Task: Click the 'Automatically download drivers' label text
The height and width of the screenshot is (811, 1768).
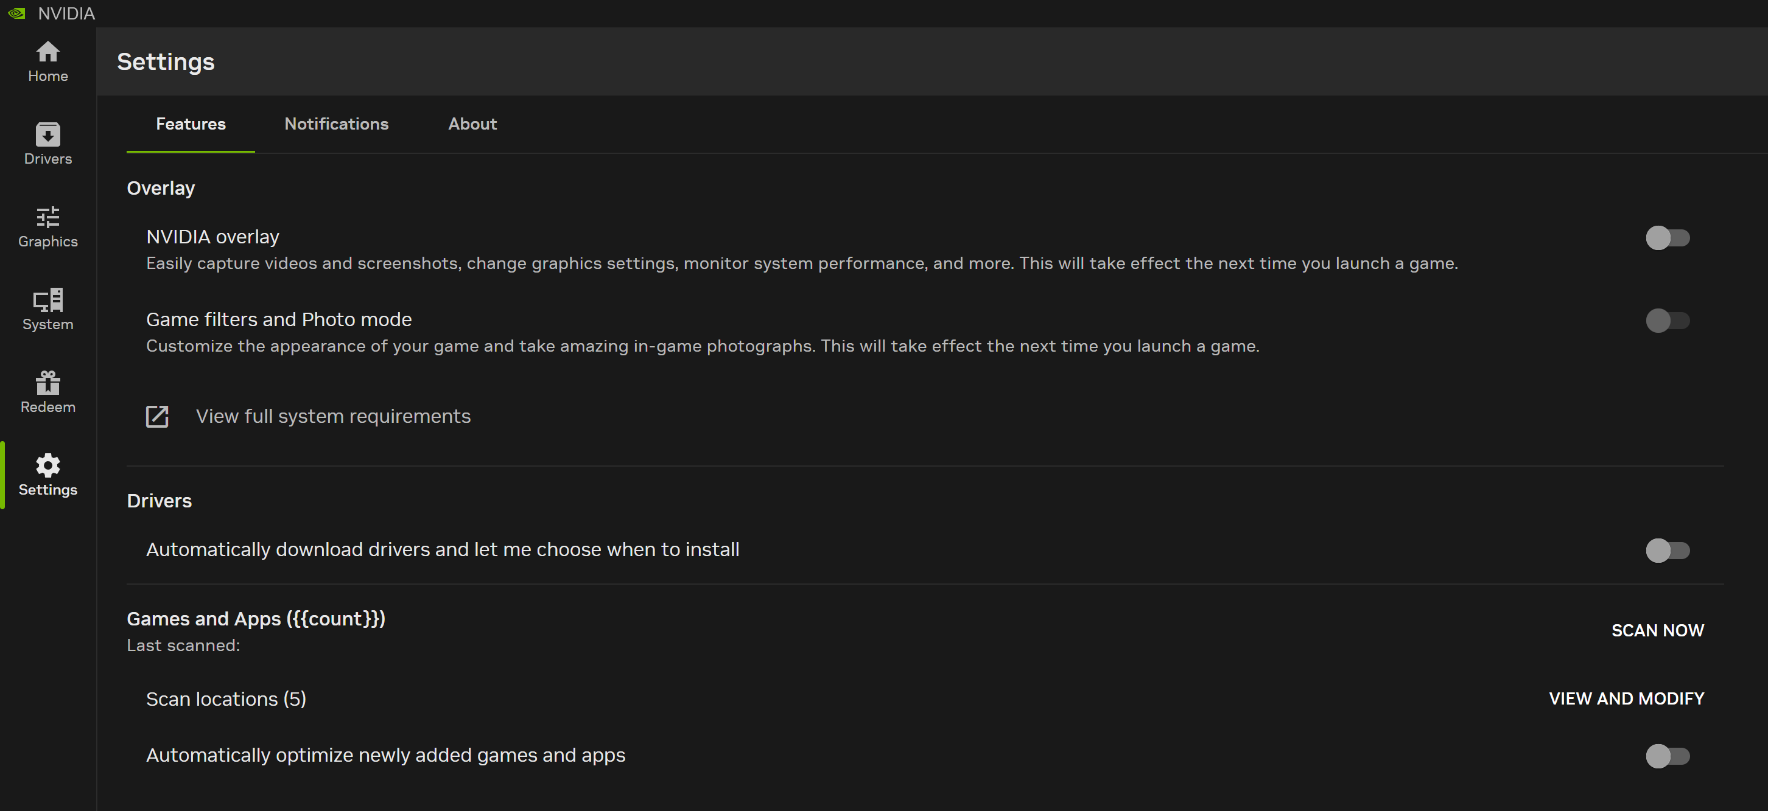Action: 443,549
